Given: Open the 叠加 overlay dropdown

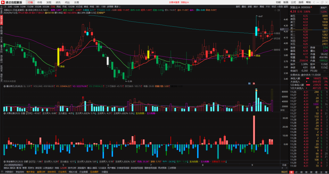Looking at the screenshot, I should 244,7.
